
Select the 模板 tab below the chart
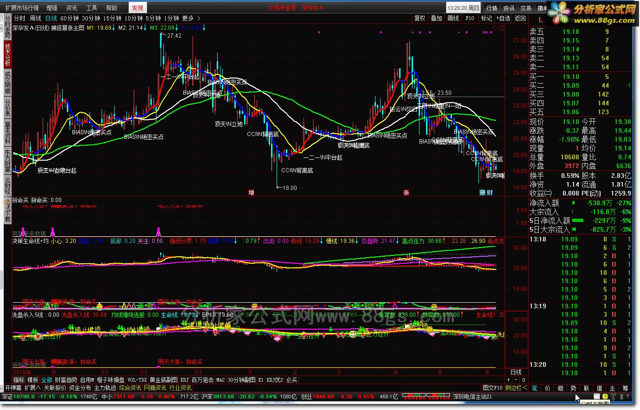click(33, 380)
